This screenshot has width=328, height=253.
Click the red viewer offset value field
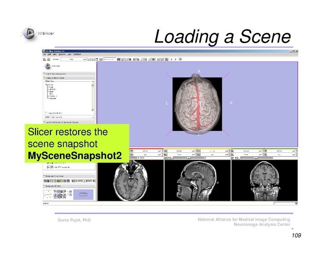pos(150,158)
